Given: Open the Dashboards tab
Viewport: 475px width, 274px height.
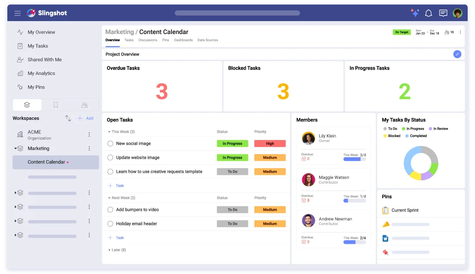Looking at the screenshot, I should [183, 40].
